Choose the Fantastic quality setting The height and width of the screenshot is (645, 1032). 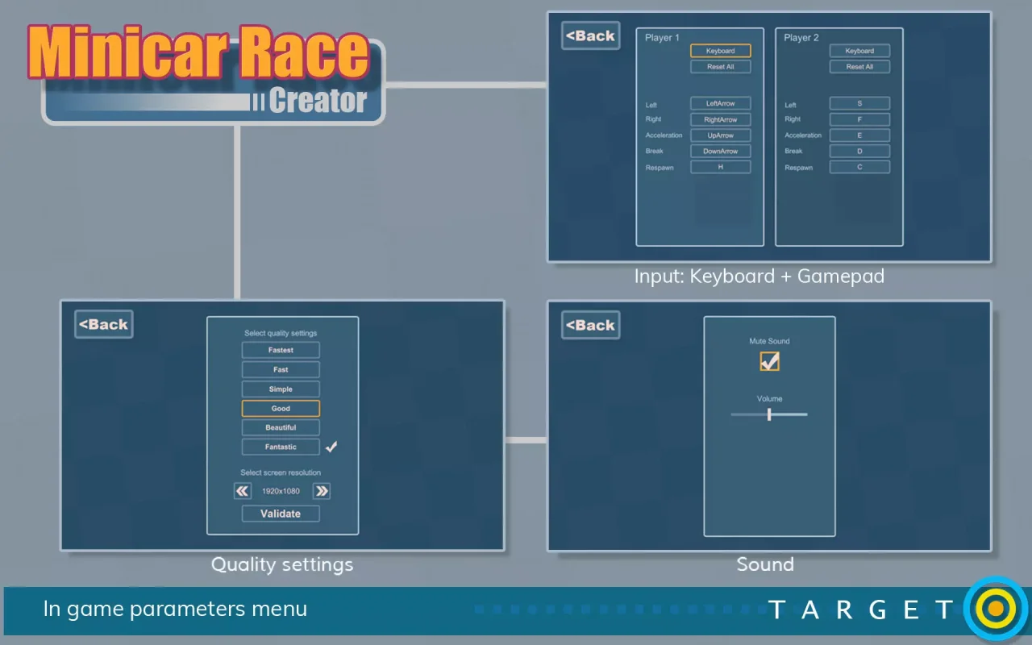click(281, 447)
